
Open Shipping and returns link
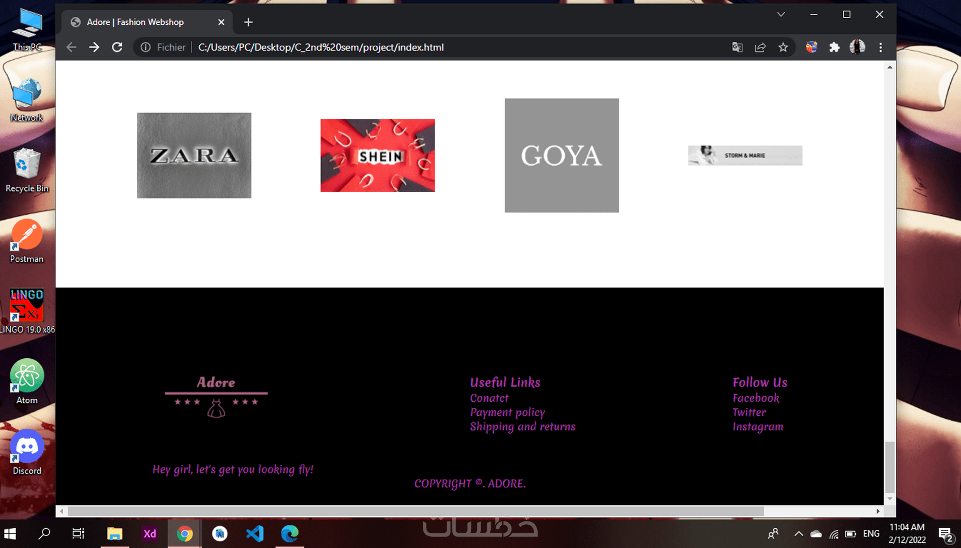click(523, 427)
